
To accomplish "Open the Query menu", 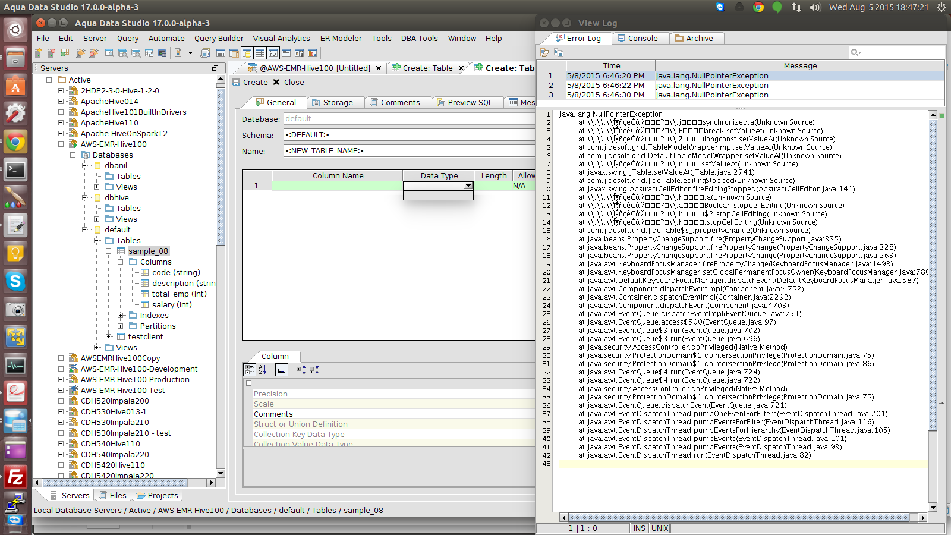I will tap(127, 39).
